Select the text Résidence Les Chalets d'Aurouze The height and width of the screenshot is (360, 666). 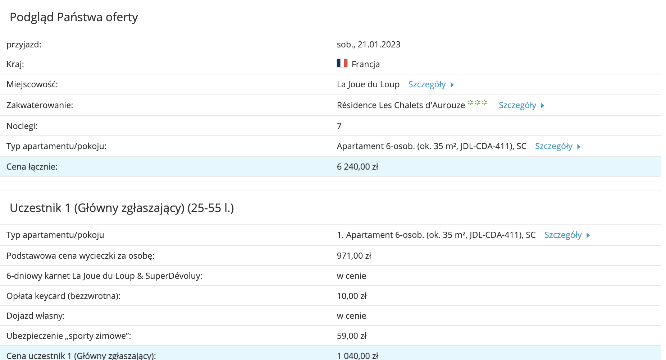click(x=401, y=105)
